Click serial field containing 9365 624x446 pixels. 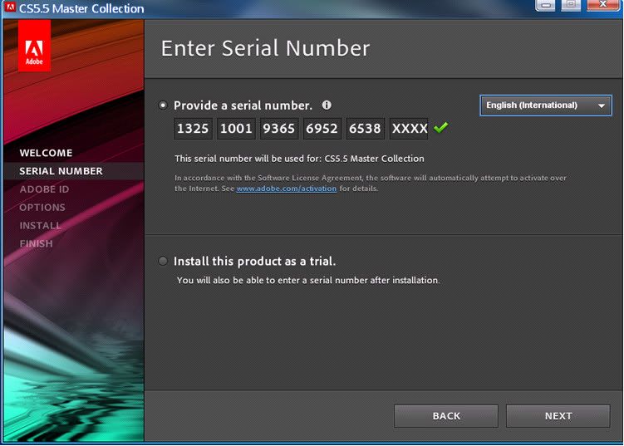point(279,129)
